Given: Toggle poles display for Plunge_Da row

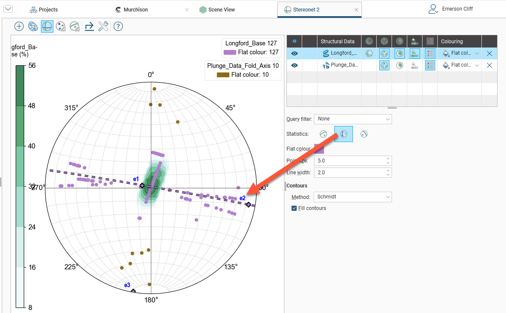Looking at the screenshot, I should click(x=384, y=65).
